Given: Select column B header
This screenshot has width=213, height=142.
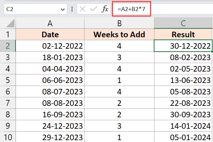Looking at the screenshot, I should tap(119, 23).
